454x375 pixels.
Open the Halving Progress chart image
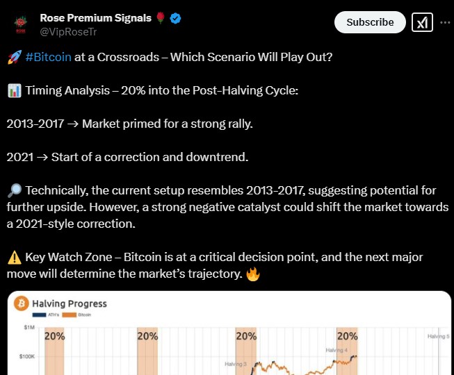(229, 333)
